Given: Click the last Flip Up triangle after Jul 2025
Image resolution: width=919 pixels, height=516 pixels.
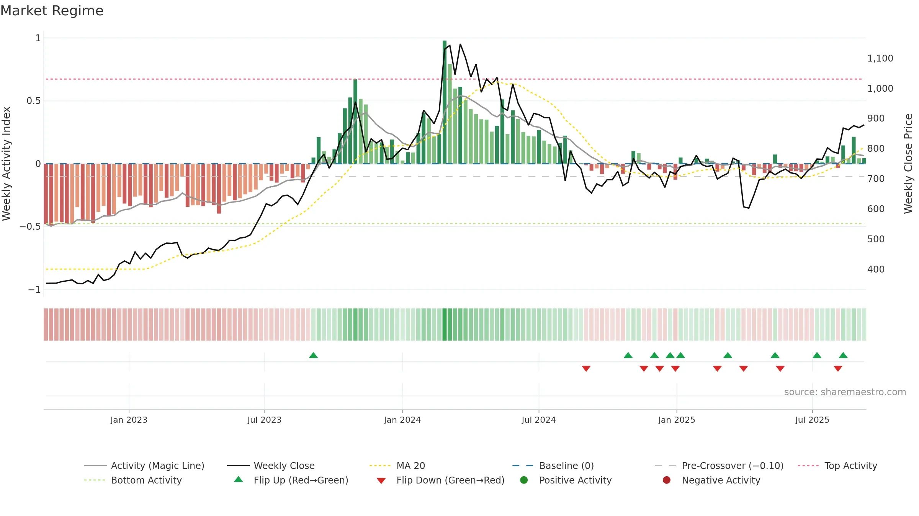Looking at the screenshot, I should click(x=843, y=355).
